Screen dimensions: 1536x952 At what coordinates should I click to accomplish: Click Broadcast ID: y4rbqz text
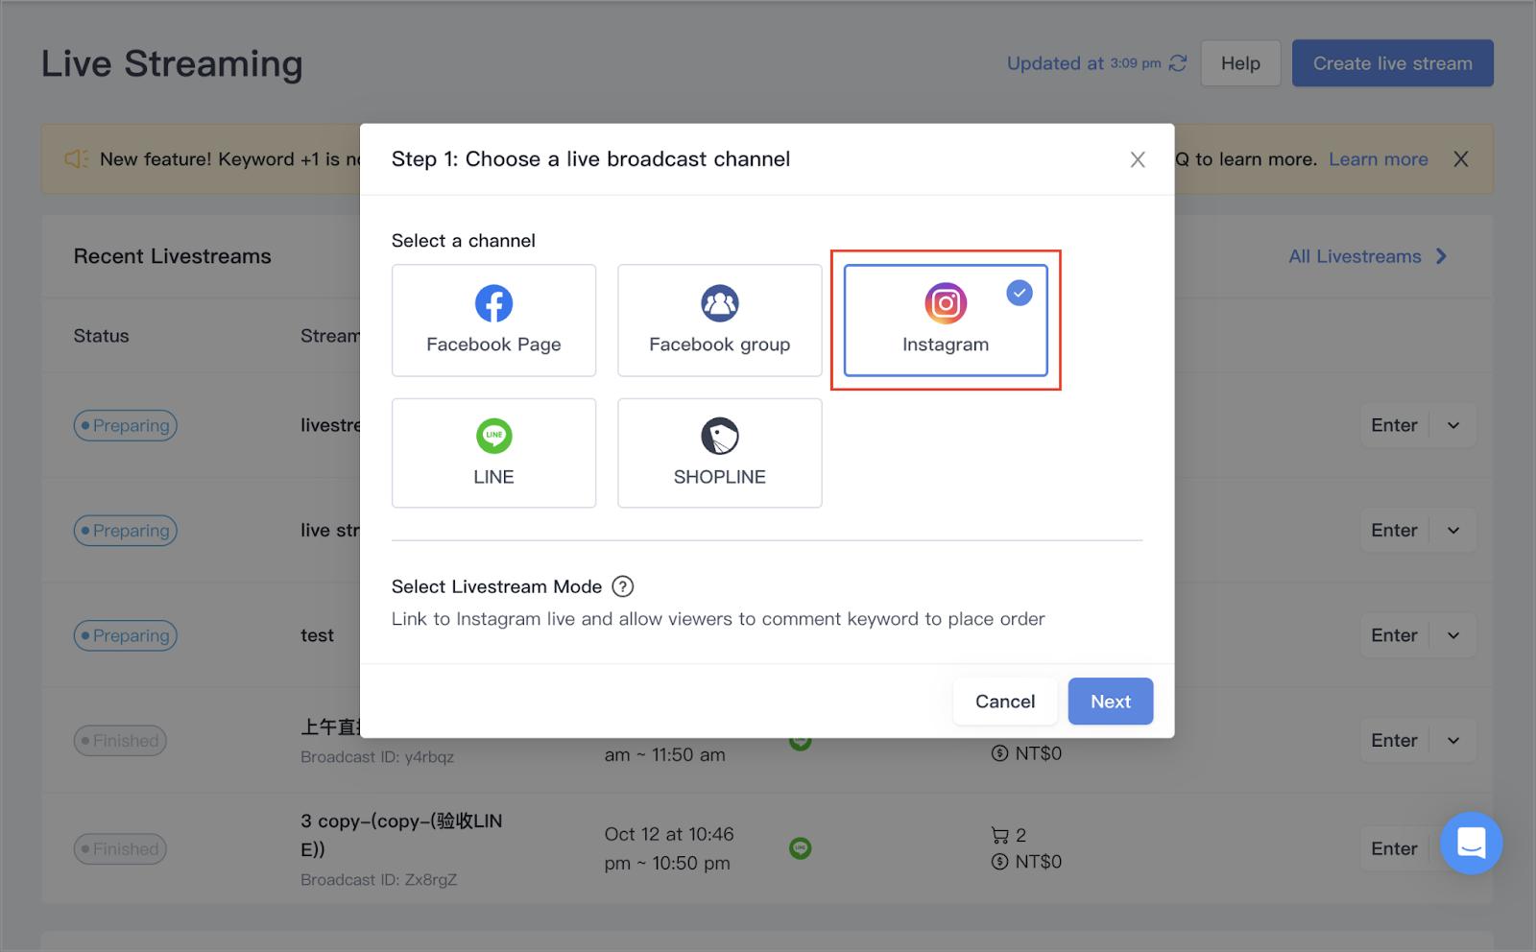pyautogui.click(x=377, y=757)
